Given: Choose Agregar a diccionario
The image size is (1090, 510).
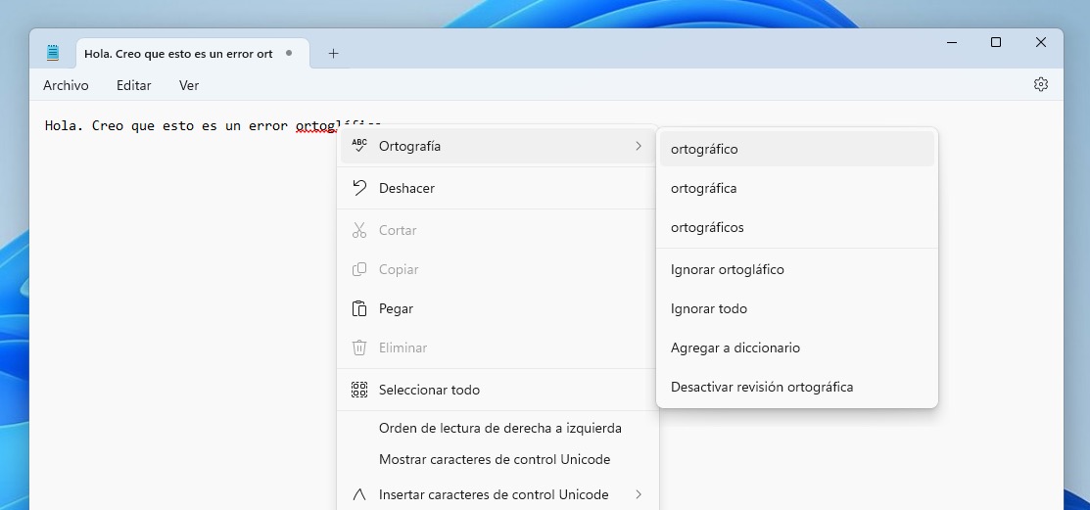Looking at the screenshot, I should coord(796,348).
